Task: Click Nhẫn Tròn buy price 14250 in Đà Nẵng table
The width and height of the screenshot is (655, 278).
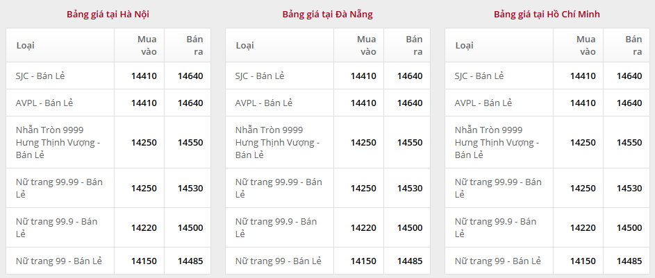Action: click(363, 142)
